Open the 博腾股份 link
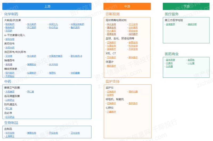Screen dimensions: 213x141 (32, 64)
